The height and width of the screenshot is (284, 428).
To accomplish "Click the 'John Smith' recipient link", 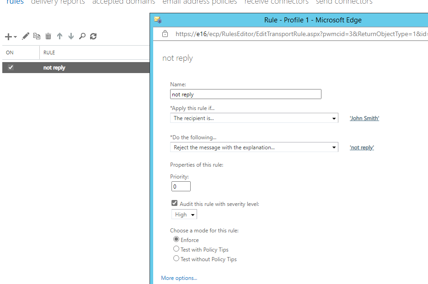I will point(364,118).
